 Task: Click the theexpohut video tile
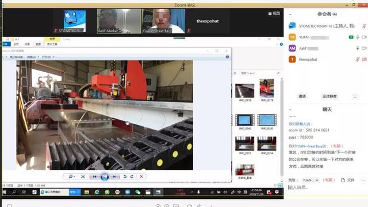tap(208, 21)
